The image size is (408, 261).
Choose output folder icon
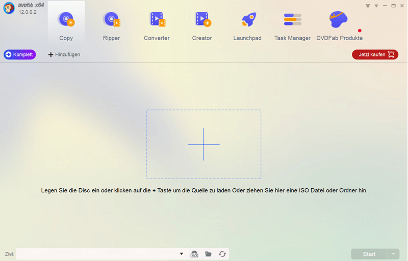[x=208, y=254]
